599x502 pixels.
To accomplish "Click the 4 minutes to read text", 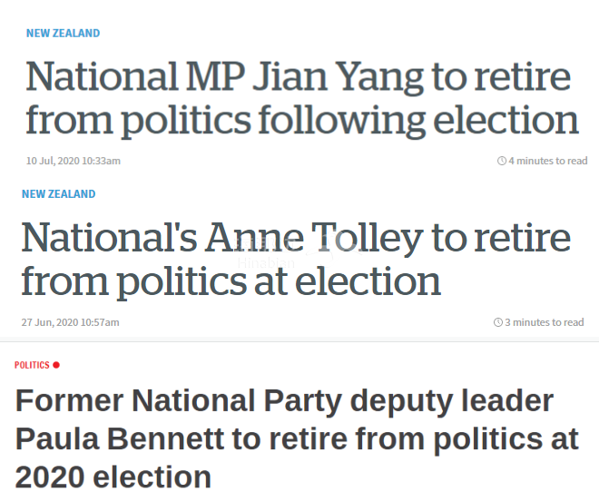I will (548, 161).
